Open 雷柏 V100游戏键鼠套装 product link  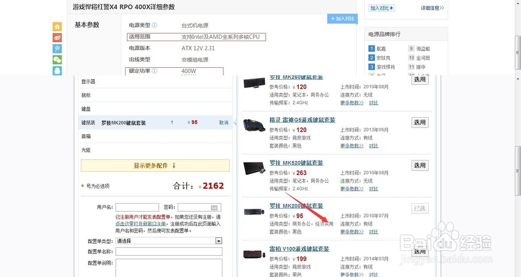[300, 249]
